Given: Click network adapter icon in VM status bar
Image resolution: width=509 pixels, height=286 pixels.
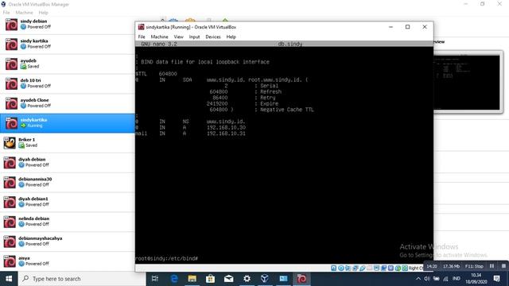Looking at the screenshot, I should (x=356, y=269).
